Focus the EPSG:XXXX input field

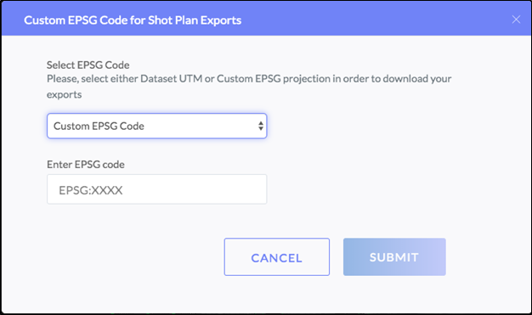click(156, 189)
